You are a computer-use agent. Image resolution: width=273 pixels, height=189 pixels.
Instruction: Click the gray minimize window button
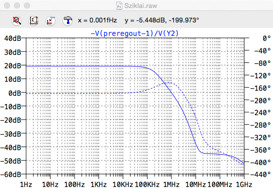[17, 5]
